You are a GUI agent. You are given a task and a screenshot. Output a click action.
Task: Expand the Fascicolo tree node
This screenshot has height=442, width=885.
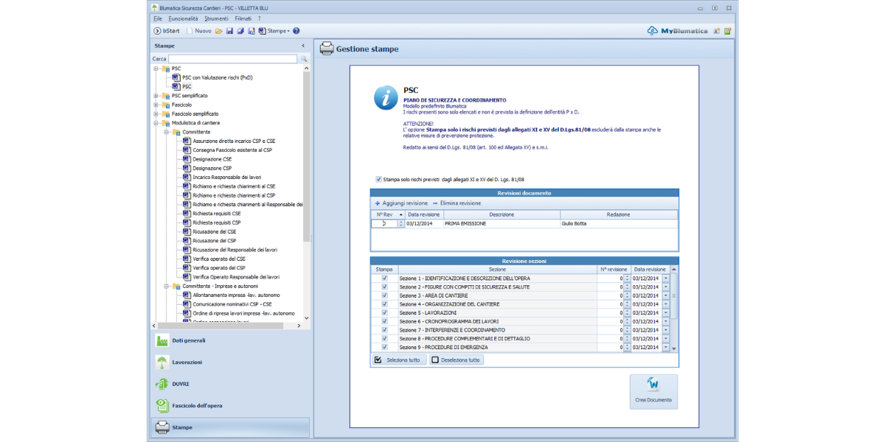156,105
